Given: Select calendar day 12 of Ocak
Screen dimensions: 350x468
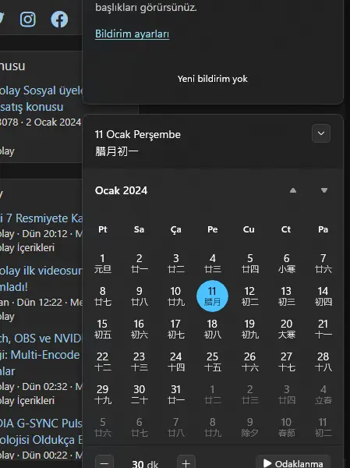Looking at the screenshot, I should pyautogui.click(x=249, y=296).
